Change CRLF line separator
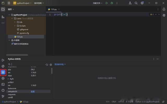The height and width of the screenshot is (104, 167). point(114,102)
